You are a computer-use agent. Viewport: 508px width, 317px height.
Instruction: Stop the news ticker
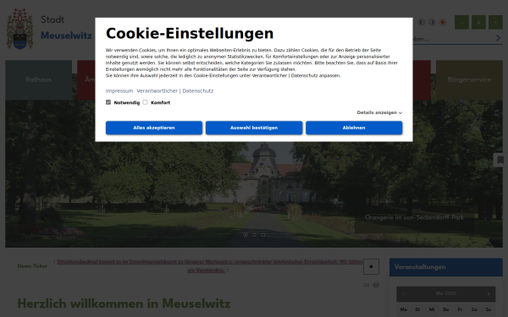tap(372, 266)
